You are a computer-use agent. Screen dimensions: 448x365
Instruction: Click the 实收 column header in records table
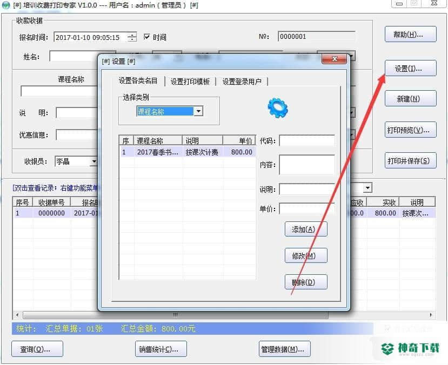[383, 202]
